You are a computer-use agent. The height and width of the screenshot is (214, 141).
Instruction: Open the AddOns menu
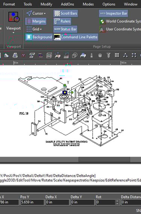[x=67, y=4]
